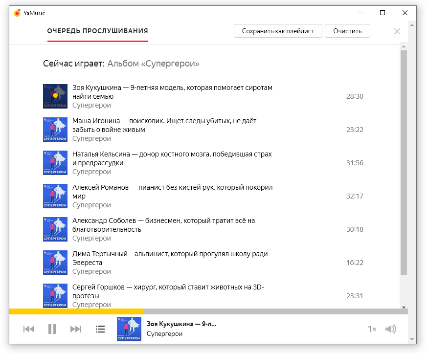The width and height of the screenshot is (428, 354).
Task: Click the YaMusic app logo
Action: (17, 13)
